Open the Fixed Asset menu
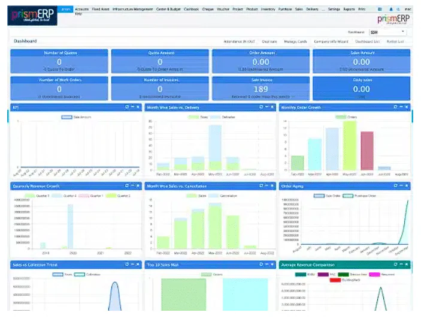This screenshot has height=333, width=421. 101,9
